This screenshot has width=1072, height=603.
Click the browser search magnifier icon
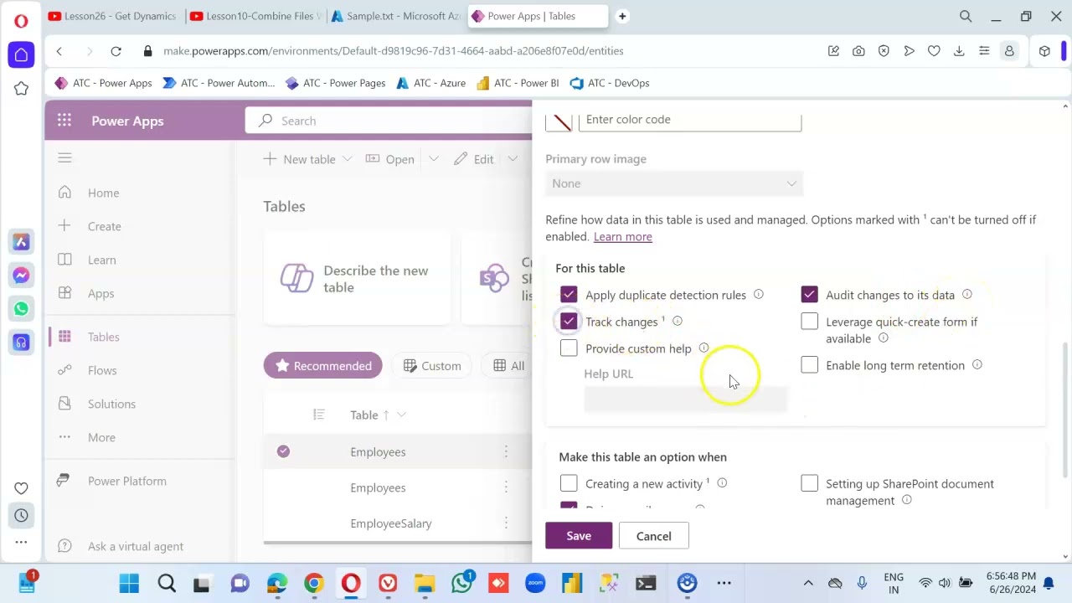coord(966,16)
